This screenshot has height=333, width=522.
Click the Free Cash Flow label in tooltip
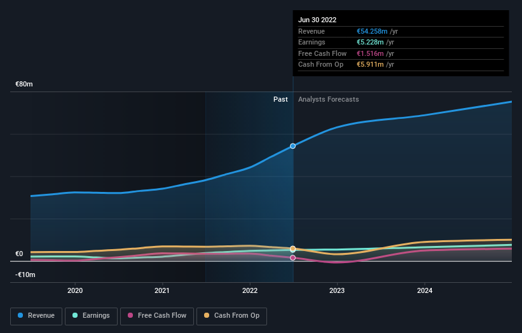[322, 53]
